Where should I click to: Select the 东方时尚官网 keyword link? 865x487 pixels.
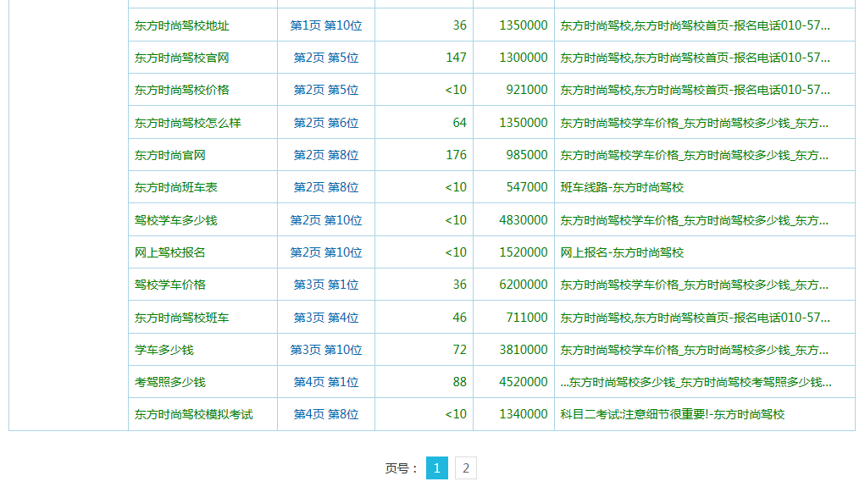click(x=169, y=155)
